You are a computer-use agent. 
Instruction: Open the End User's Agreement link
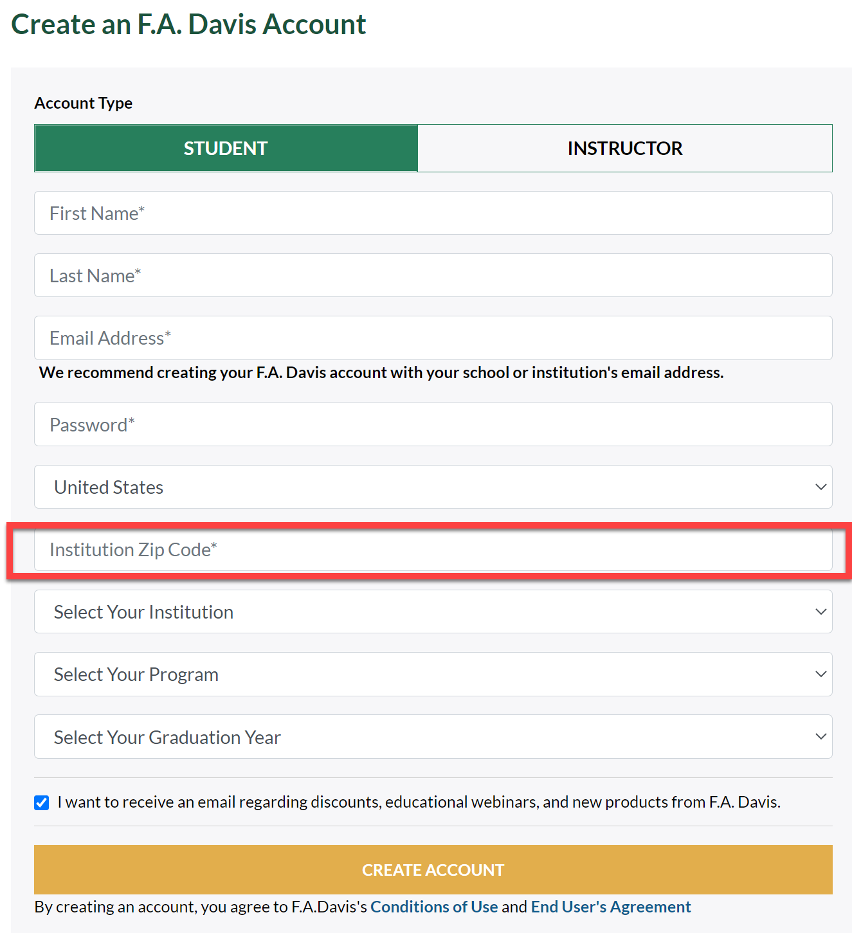(610, 907)
